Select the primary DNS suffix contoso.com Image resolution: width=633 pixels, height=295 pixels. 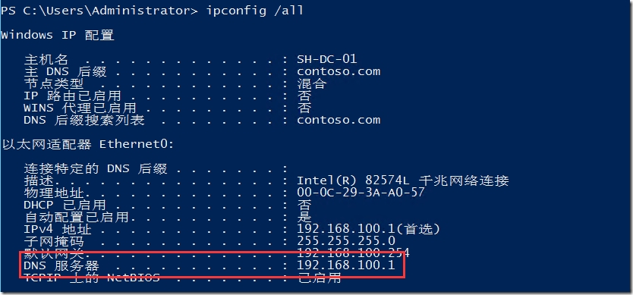pyautogui.click(x=339, y=71)
